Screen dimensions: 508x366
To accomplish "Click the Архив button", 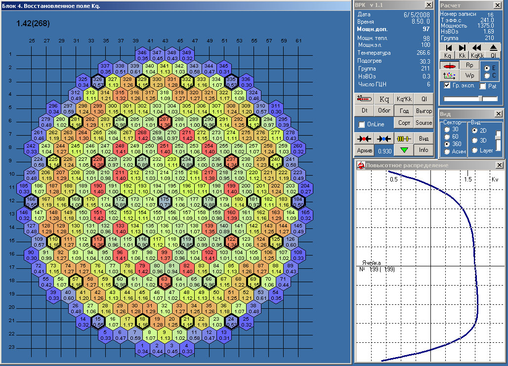I will [365, 150].
